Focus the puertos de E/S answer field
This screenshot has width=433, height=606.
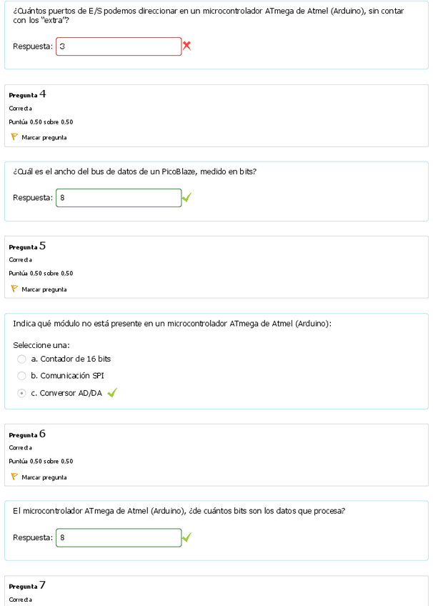pos(119,46)
